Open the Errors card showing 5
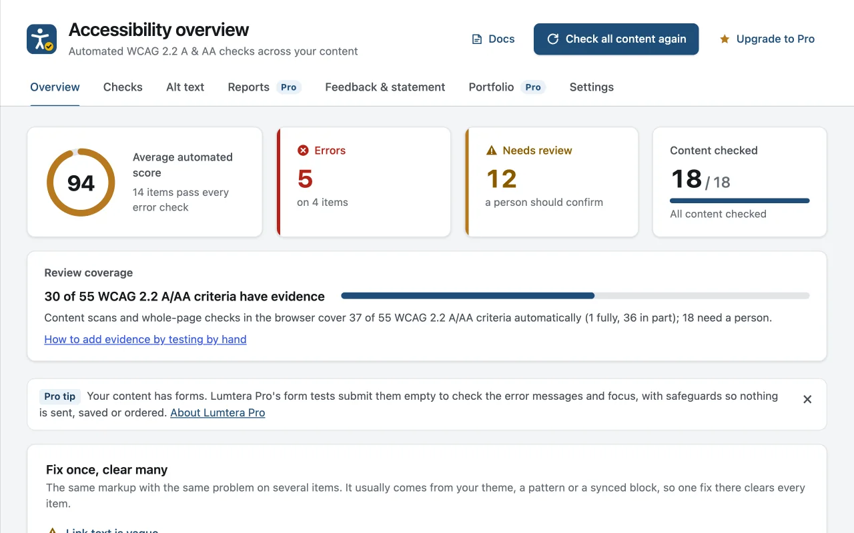 (x=364, y=182)
